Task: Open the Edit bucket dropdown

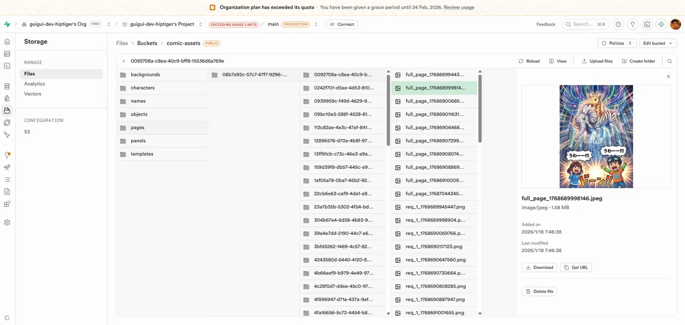Action: (658, 43)
